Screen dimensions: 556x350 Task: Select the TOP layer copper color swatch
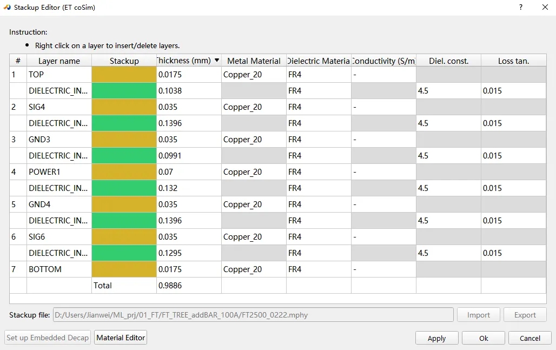pos(124,75)
